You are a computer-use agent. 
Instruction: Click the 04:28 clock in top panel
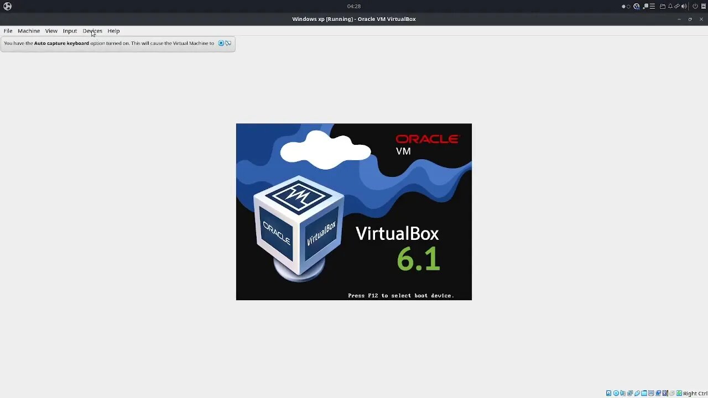coord(354,6)
